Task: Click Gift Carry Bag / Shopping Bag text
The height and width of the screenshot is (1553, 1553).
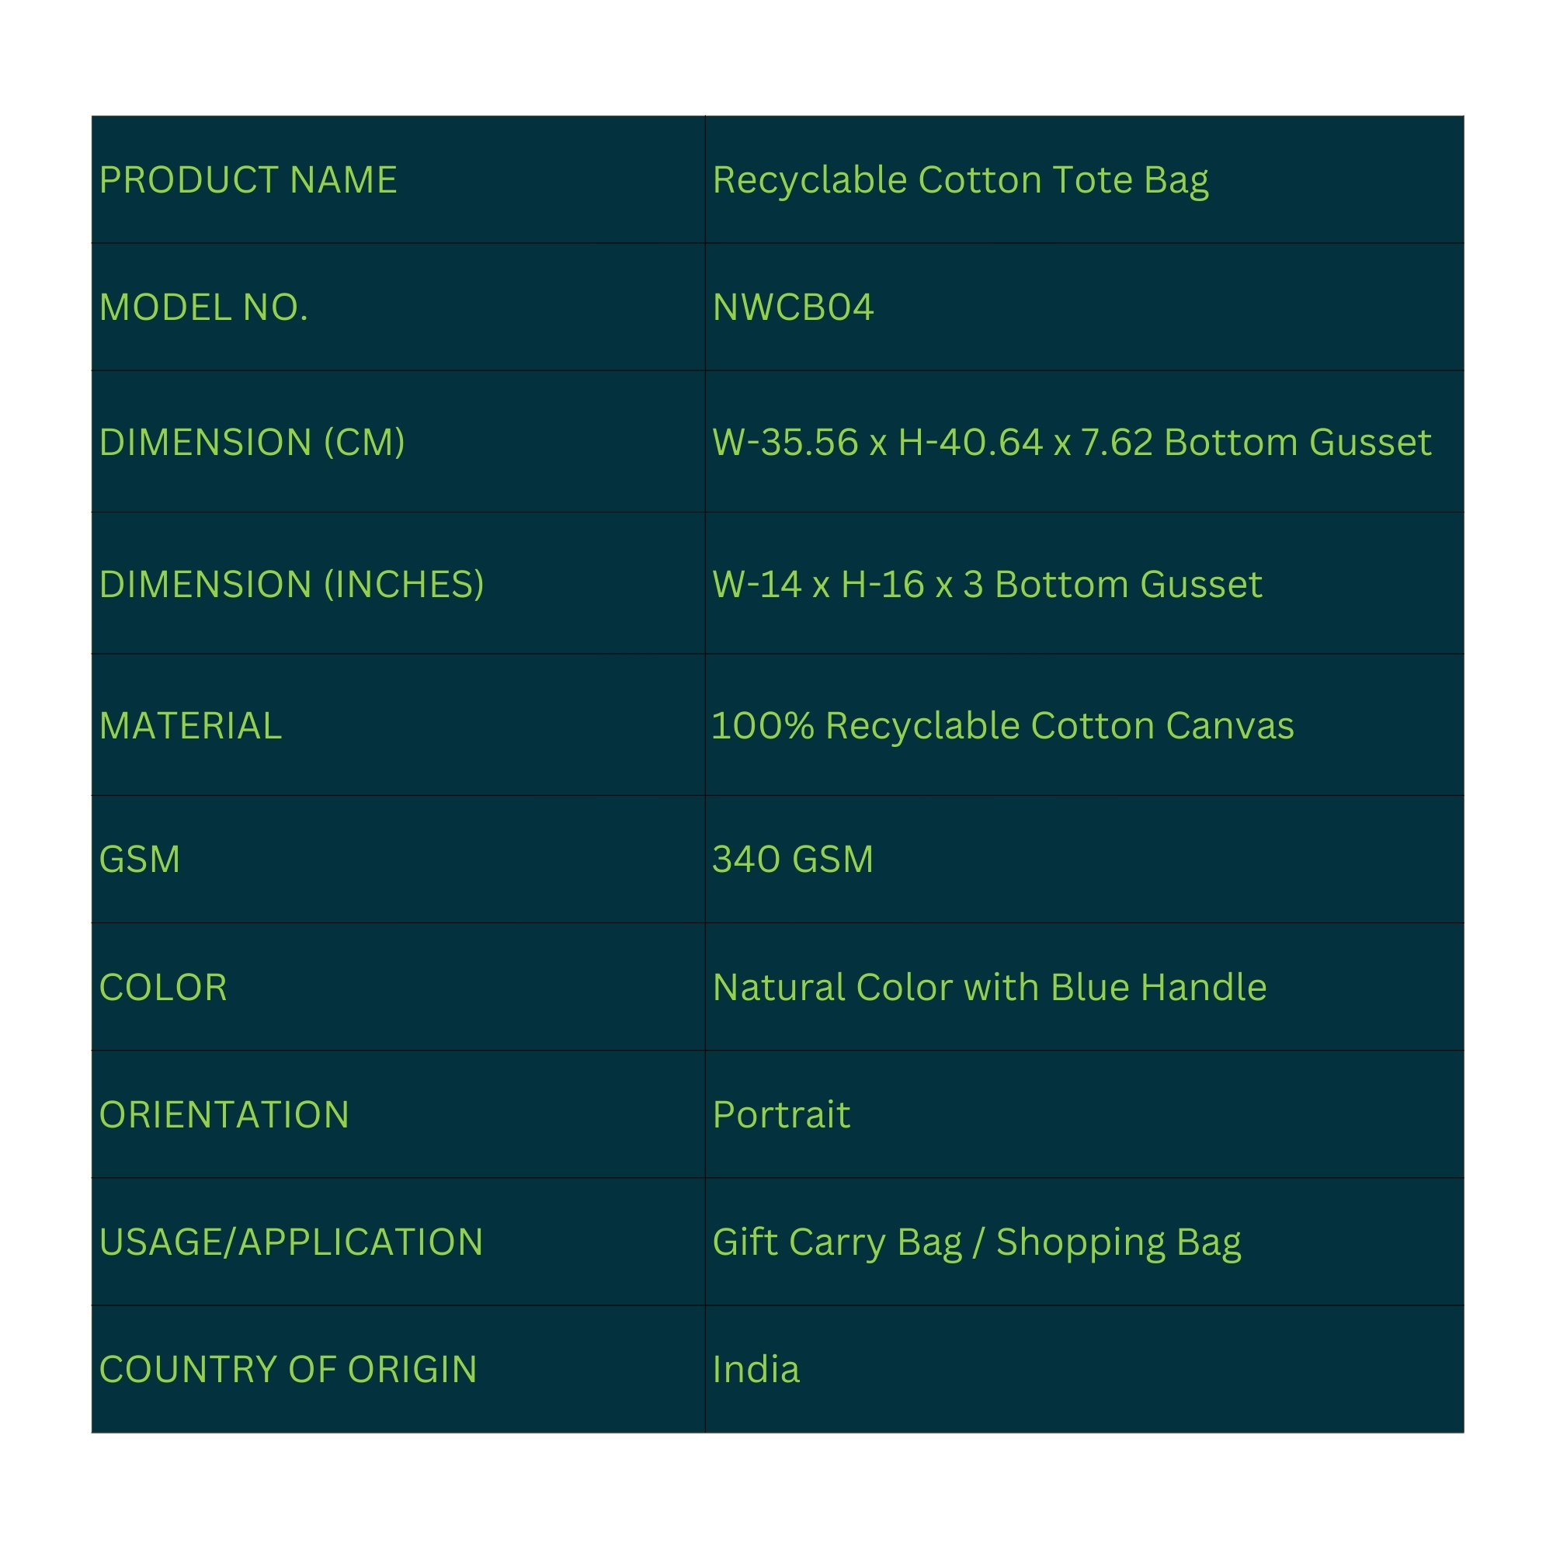Action: point(976,1241)
